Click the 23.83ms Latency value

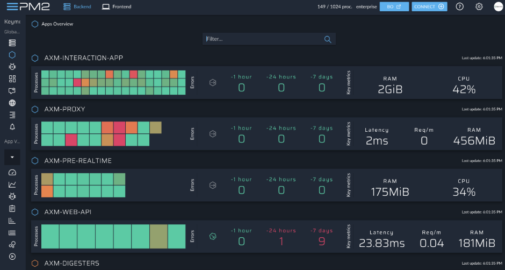pos(381,243)
